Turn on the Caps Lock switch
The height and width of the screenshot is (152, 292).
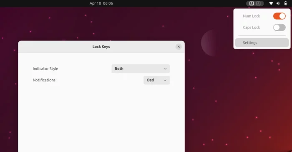[x=279, y=27]
